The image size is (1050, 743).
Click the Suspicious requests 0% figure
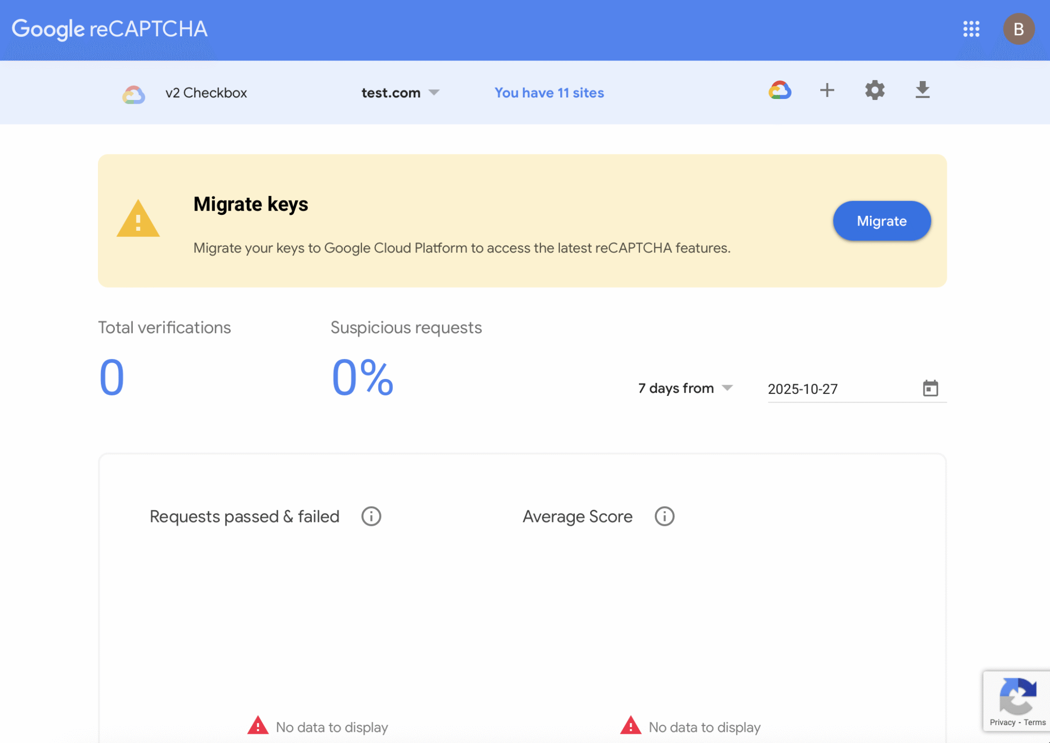361,378
